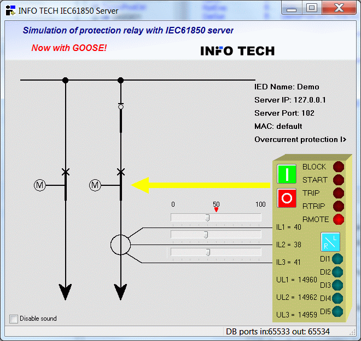The height and width of the screenshot is (341, 361).
Task: Click the RTRIP indicator LED
Action: pyautogui.click(x=339, y=206)
